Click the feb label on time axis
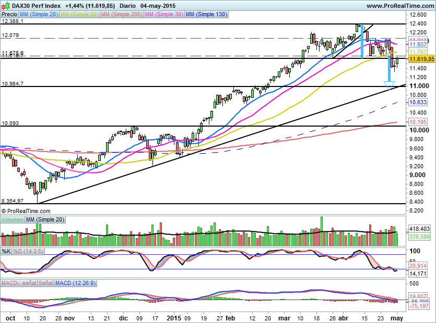 tap(230, 318)
